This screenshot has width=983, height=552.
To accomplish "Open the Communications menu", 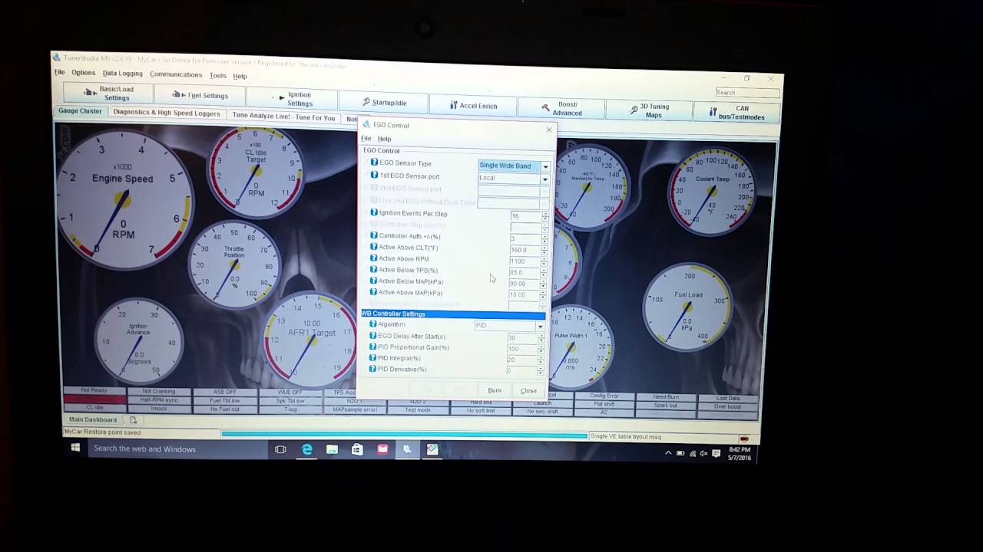I will 176,74.
